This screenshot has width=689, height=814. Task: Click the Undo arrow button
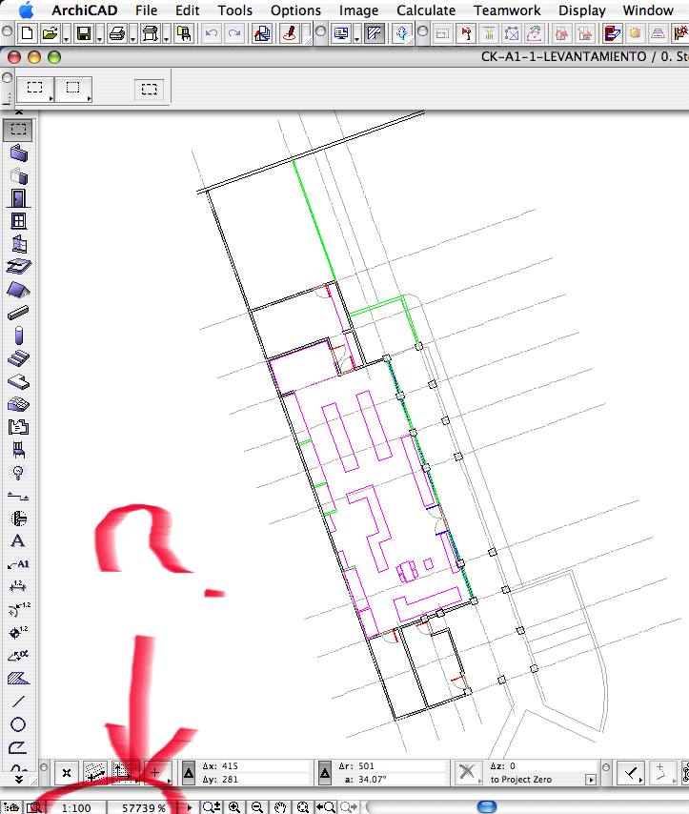point(212,34)
